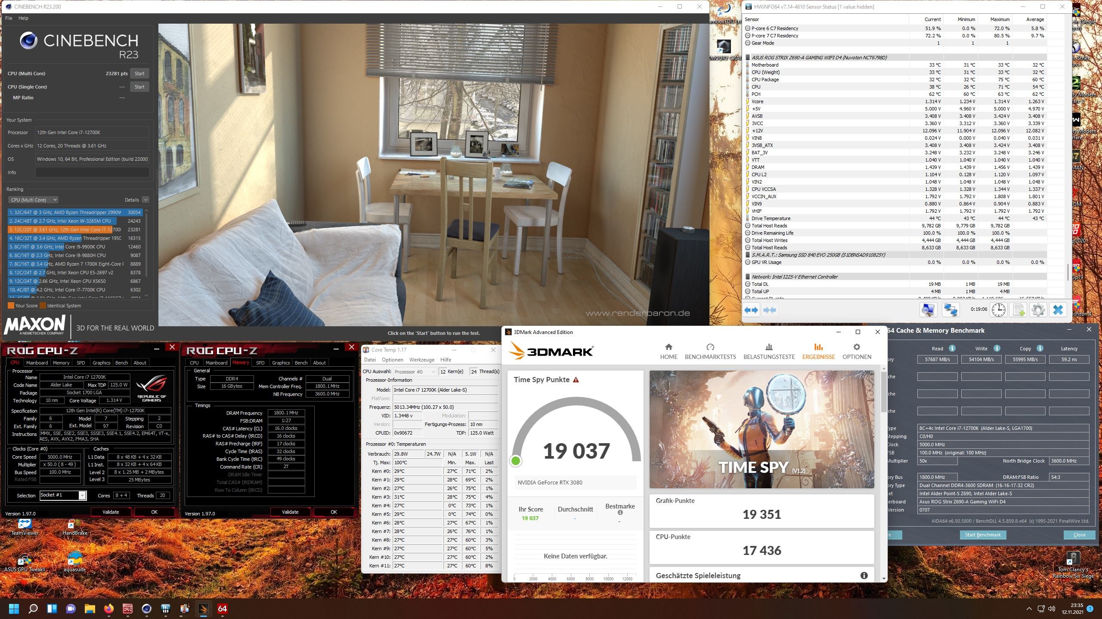
Task: Click AIDA64 taskbar icon
Action: click(x=222, y=609)
